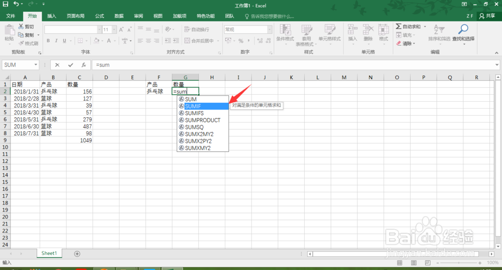
Task: Switch to Page Layout view icon
Action: pyautogui.click(x=414, y=262)
